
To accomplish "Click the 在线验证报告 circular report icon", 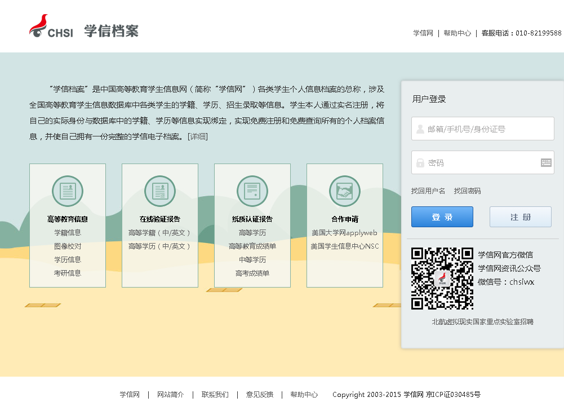I will tap(160, 191).
